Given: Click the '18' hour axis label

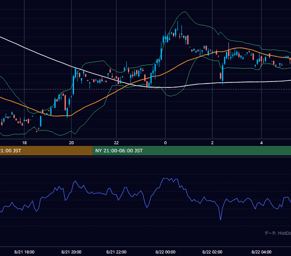Looking at the screenshot, I should 24,143.
